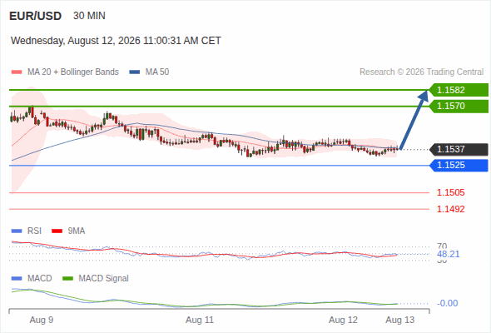Click the EUR/USD symbol title
This screenshot has width=491, height=333.
click(x=36, y=16)
